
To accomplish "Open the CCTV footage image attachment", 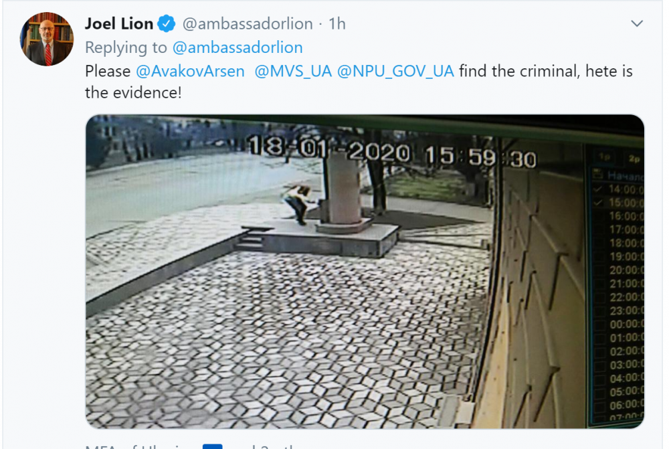I will point(365,272).
